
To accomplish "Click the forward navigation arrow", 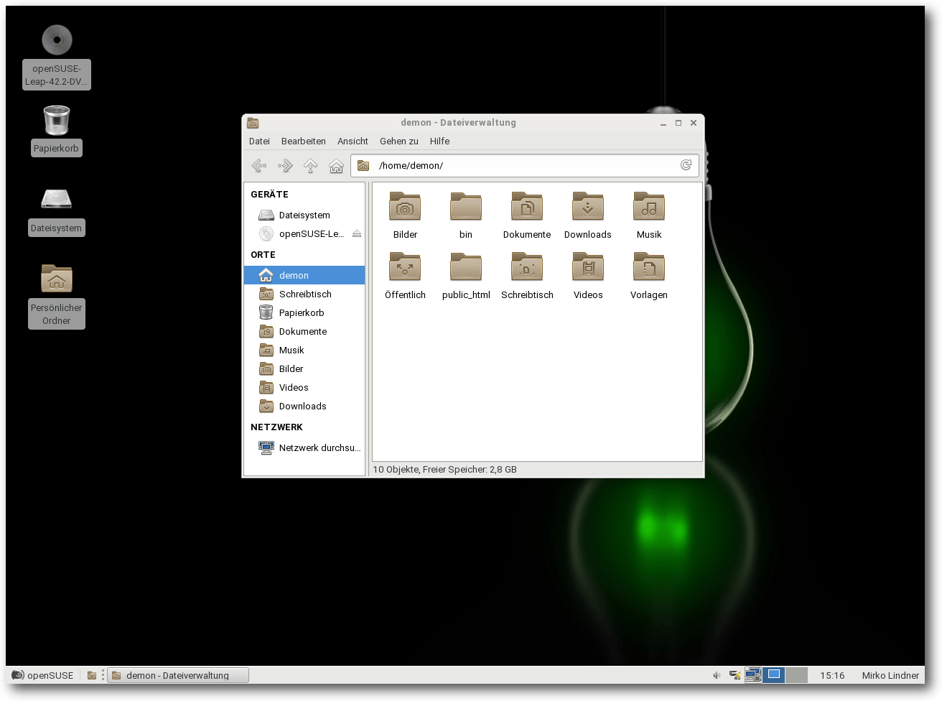I will point(285,166).
